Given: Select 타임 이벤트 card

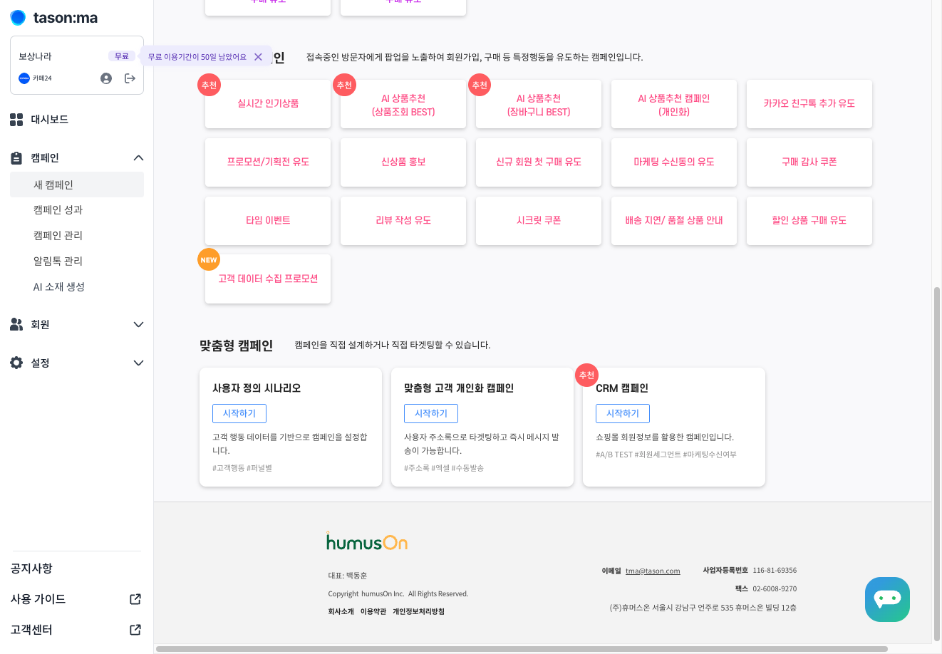Looking at the screenshot, I should click(268, 221).
